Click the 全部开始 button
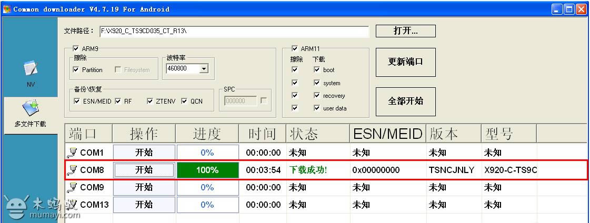The height and width of the screenshot is (223, 590). [x=405, y=102]
